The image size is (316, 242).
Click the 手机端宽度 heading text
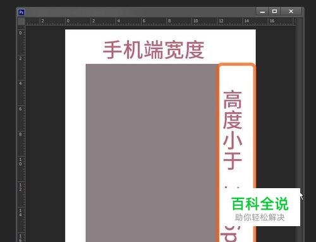click(154, 50)
